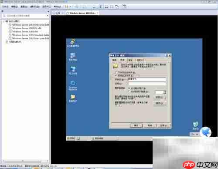This screenshot has height=169, width=218.
Task: Click the topmost guest desktop icon
Action: [73, 43]
